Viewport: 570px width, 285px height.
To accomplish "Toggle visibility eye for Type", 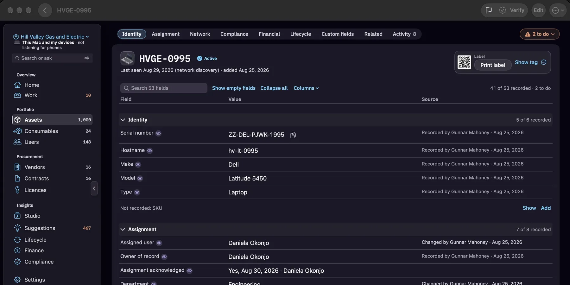I will pos(137,192).
